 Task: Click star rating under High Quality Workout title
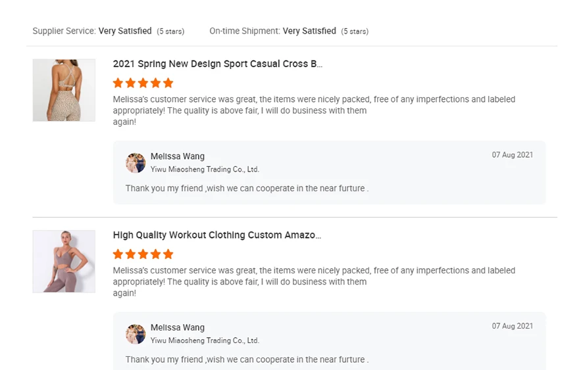(x=143, y=254)
